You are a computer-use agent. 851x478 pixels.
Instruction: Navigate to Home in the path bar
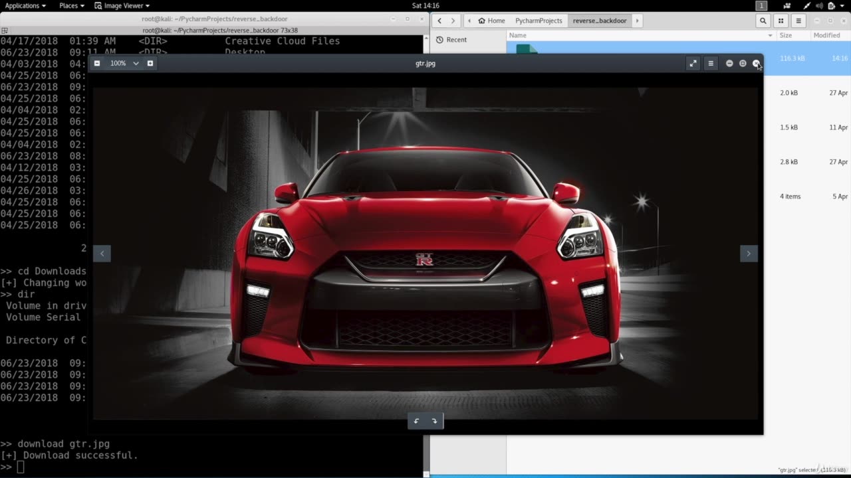[x=491, y=21]
